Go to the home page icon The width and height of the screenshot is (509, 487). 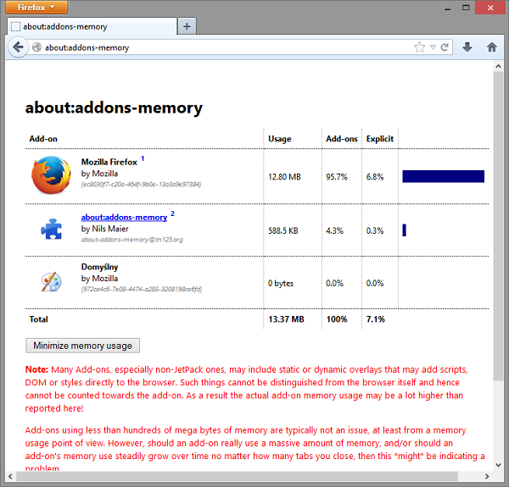click(x=492, y=47)
